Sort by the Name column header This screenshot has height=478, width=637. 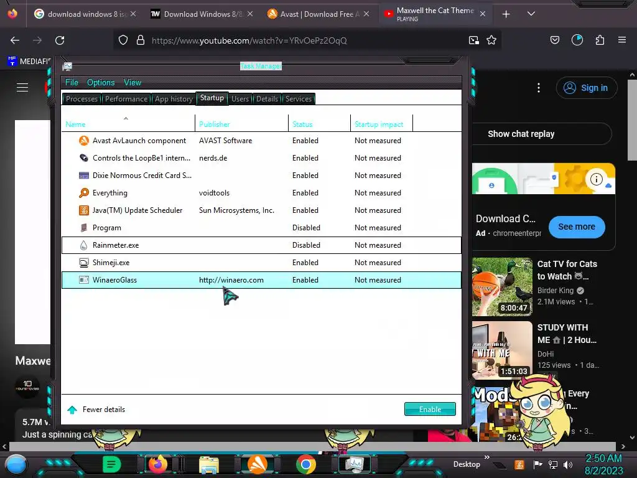pos(128,123)
